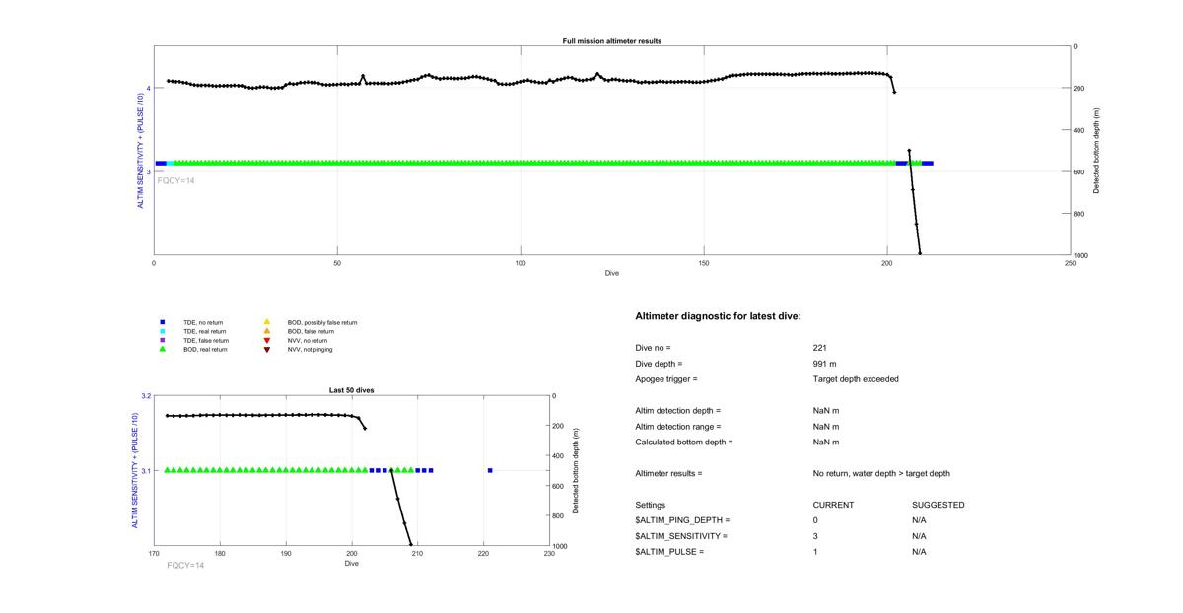
Task: Select the 'BOD, false return' legend label
Action: click(311, 331)
